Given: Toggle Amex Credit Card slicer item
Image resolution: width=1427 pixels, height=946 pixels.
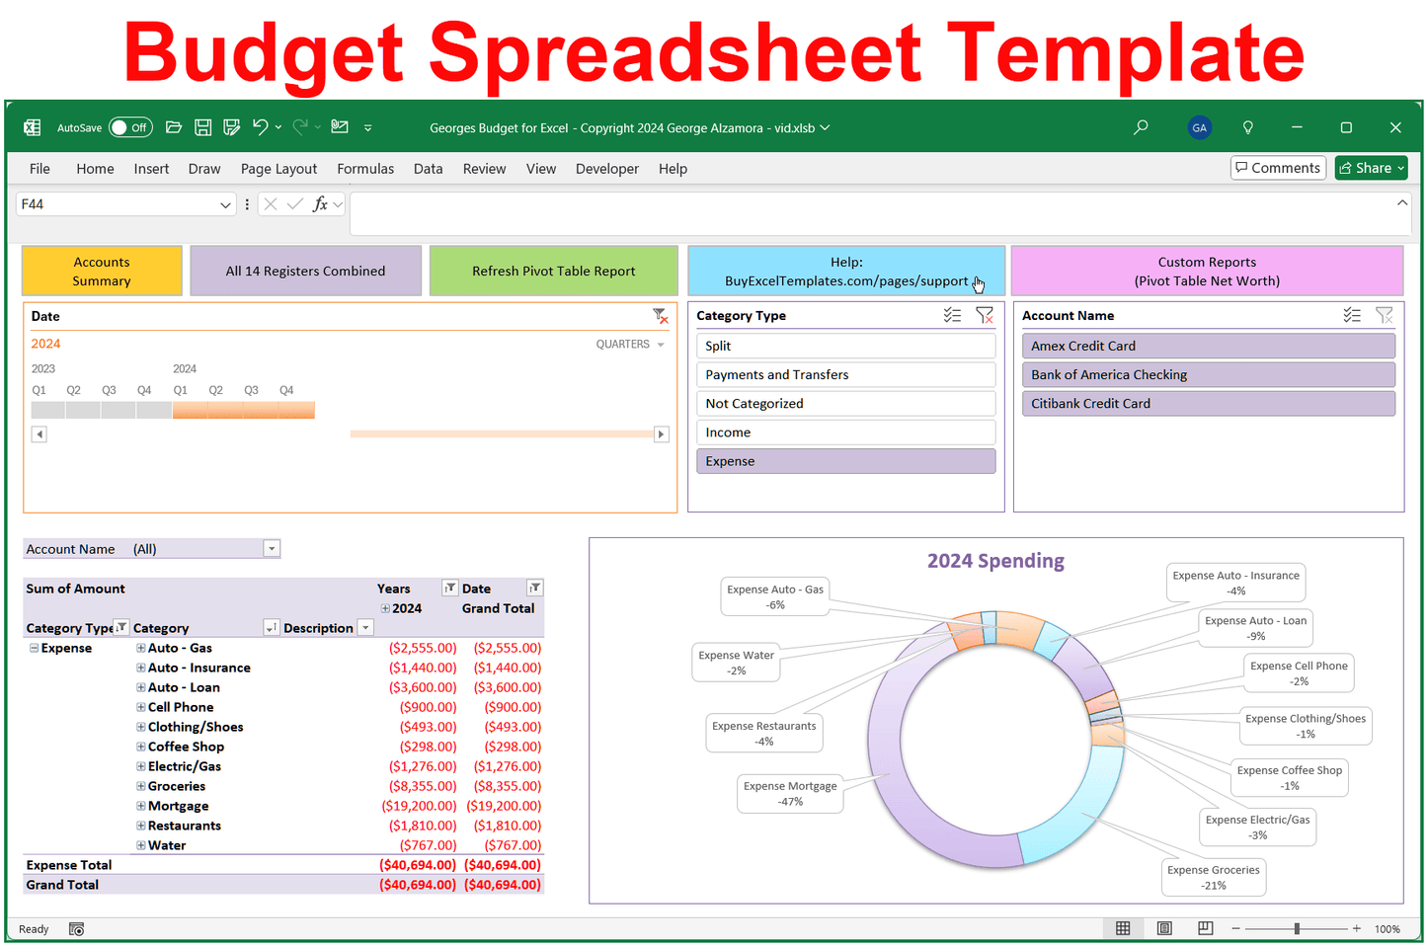Looking at the screenshot, I should [x=1209, y=346].
